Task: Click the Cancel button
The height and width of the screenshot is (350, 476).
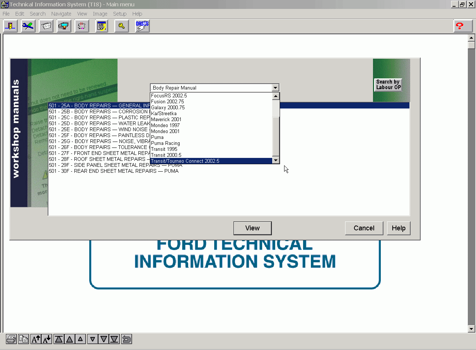Action: [364, 228]
